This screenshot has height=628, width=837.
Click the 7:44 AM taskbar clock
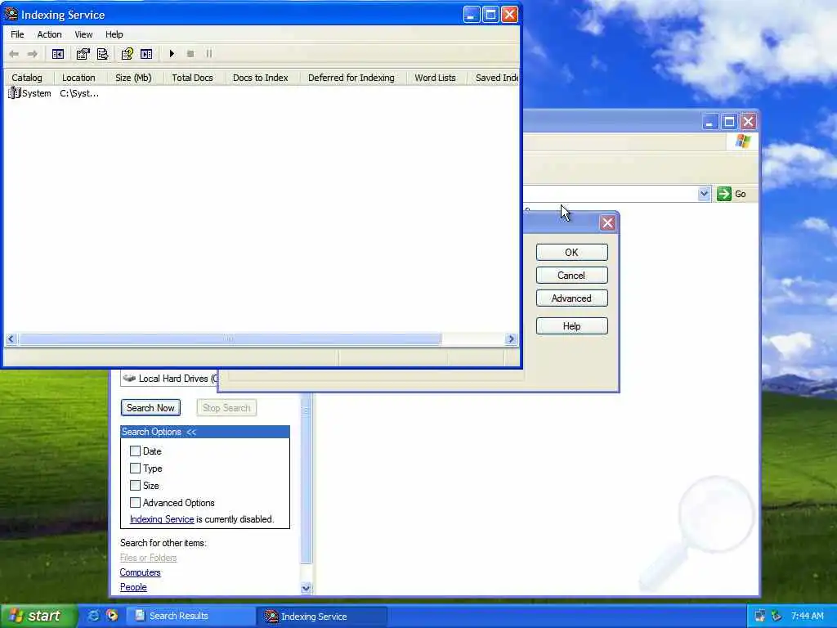coord(807,616)
